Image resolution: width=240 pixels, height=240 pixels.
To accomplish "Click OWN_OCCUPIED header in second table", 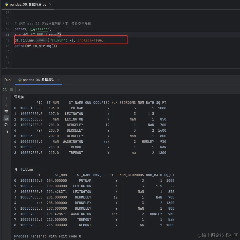I will tap(105, 175).
